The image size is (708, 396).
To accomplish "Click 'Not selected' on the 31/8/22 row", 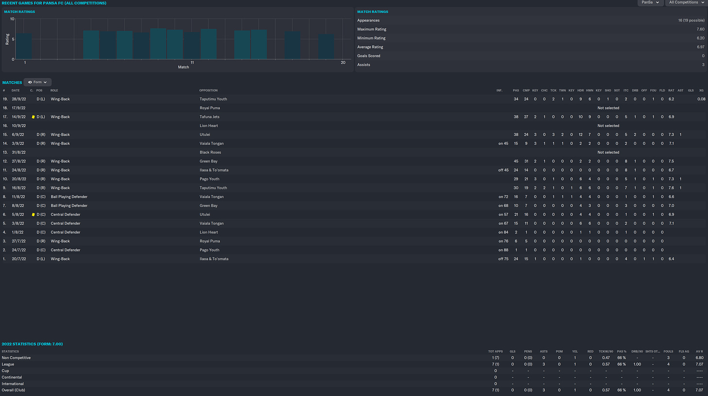I will pyautogui.click(x=608, y=152).
